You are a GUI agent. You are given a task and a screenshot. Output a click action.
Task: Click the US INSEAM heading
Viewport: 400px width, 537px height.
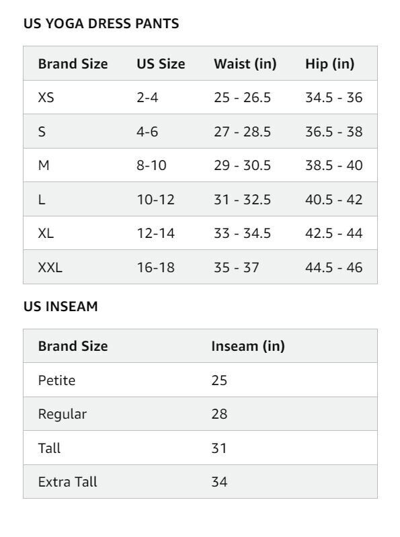point(61,306)
